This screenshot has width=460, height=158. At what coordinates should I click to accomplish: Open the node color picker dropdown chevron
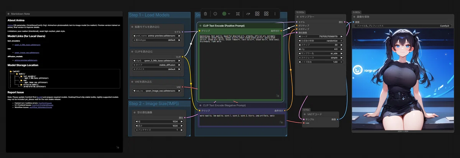coord(229,14)
